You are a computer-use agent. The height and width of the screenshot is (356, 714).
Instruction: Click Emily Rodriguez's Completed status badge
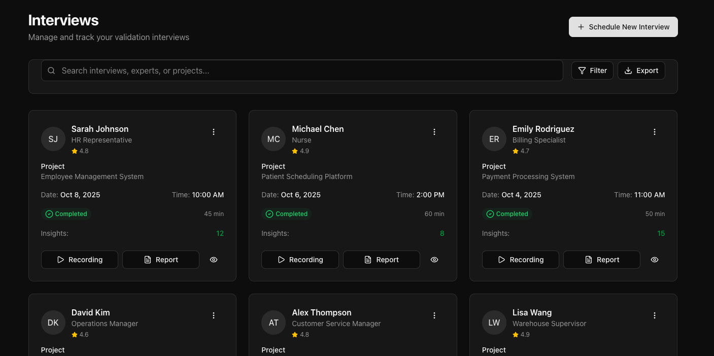[x=507, y=214]
